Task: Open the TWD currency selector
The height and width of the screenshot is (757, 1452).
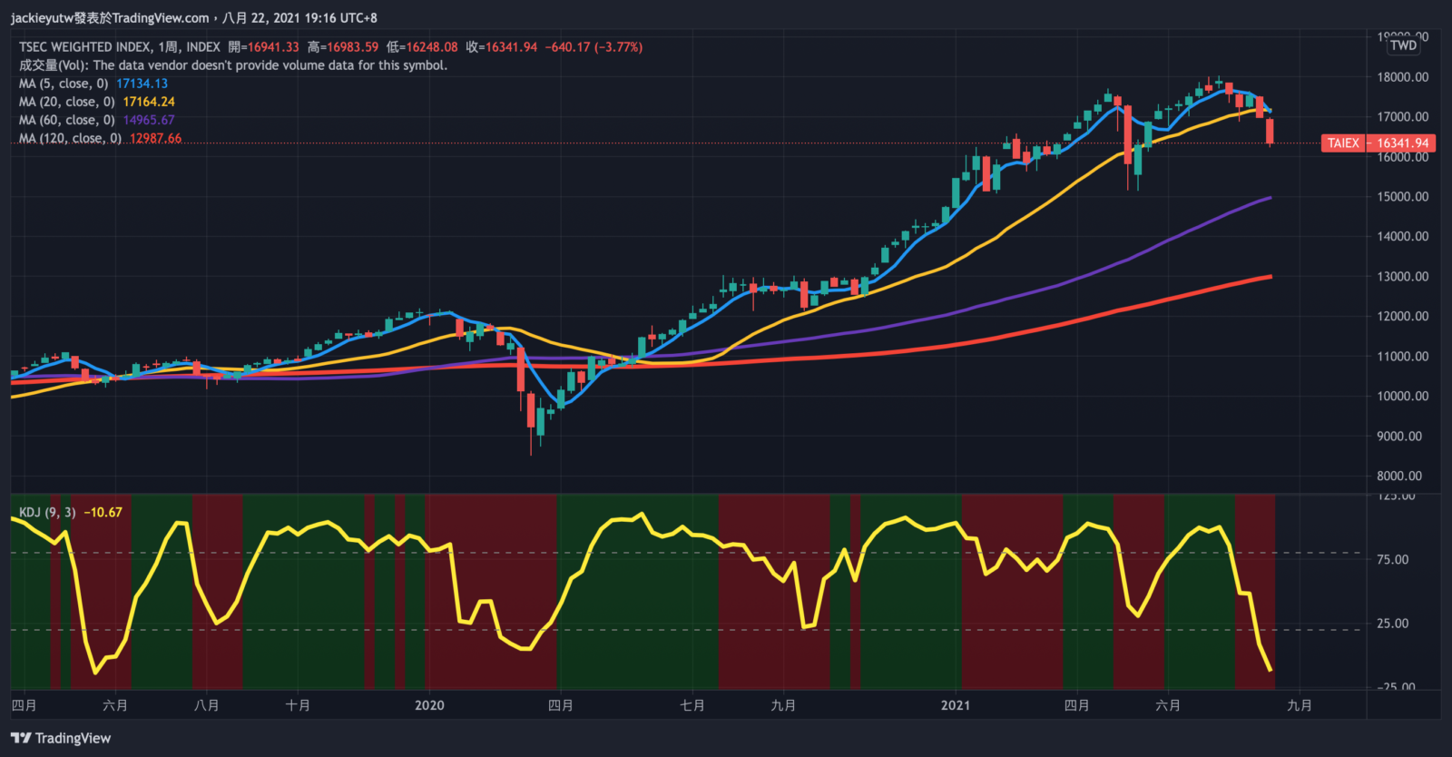Action: tap(1403, 45)
